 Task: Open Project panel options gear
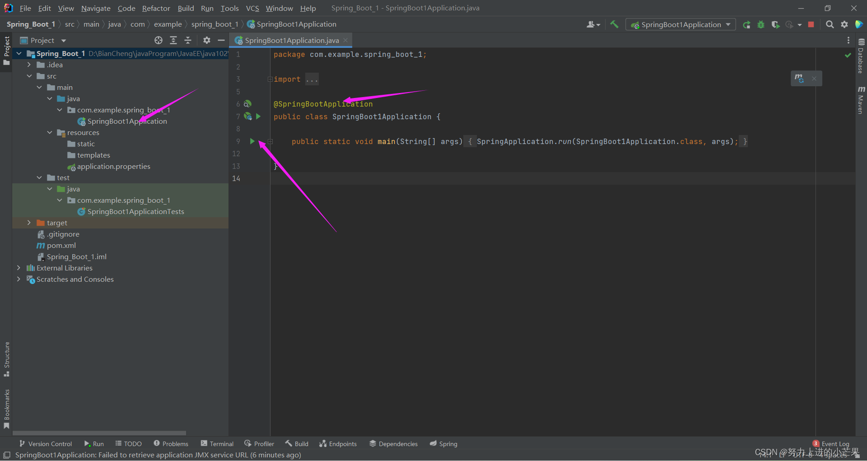pos(207,41)
